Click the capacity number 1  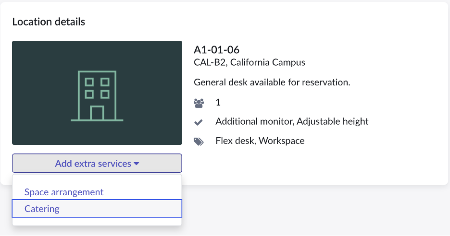pos(218,103)
